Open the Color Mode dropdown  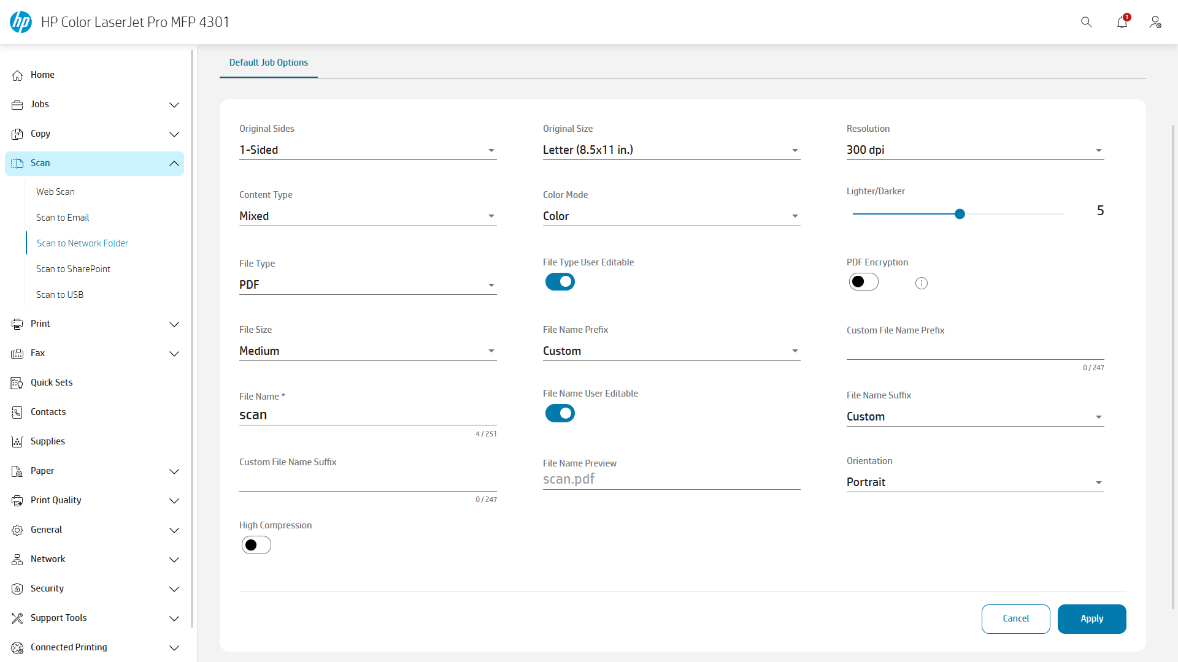[671, 216]
